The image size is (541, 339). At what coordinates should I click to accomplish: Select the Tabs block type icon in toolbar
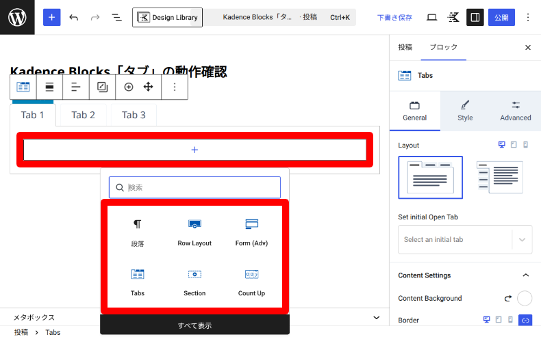pyautogui.click(x=23, y=87)
